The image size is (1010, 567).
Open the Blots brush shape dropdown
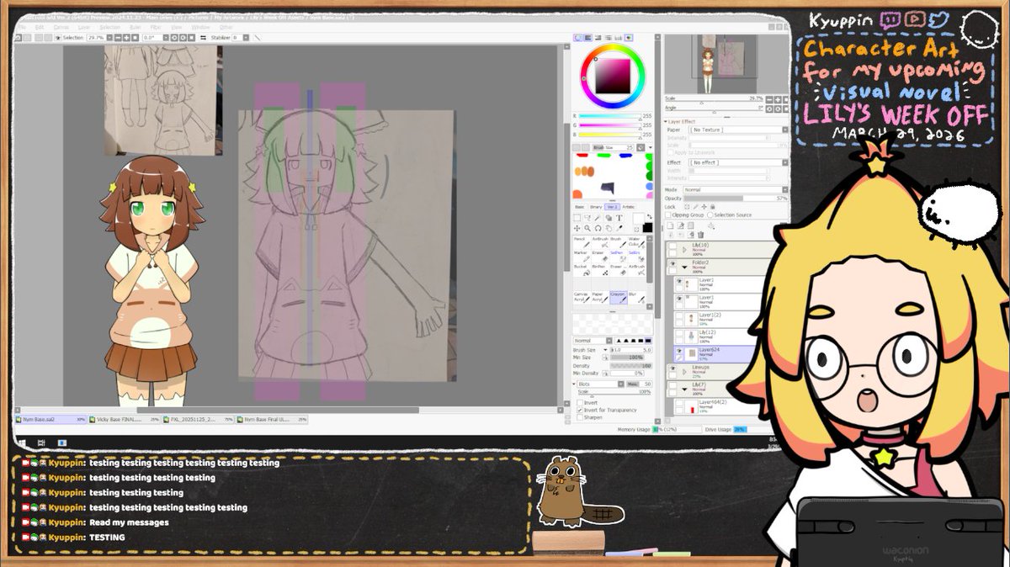[600, 384]
